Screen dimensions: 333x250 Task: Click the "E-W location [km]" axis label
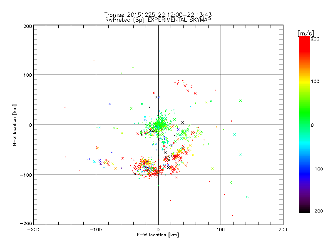pos(158,235)
